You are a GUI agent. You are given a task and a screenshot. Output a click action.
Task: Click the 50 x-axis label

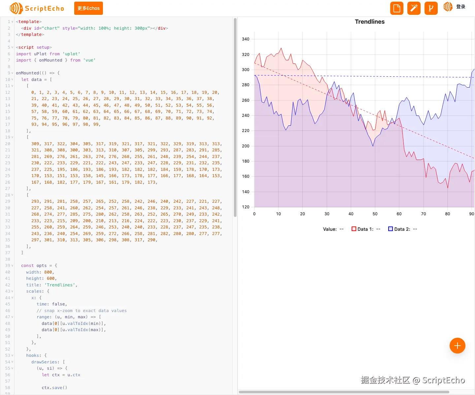[375, 214]
